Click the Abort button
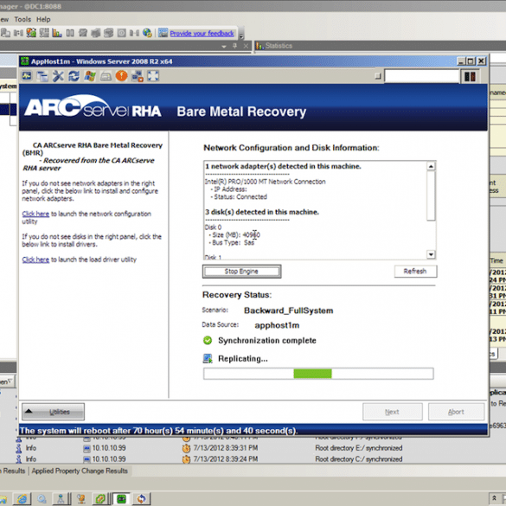 tap(456, 412)
